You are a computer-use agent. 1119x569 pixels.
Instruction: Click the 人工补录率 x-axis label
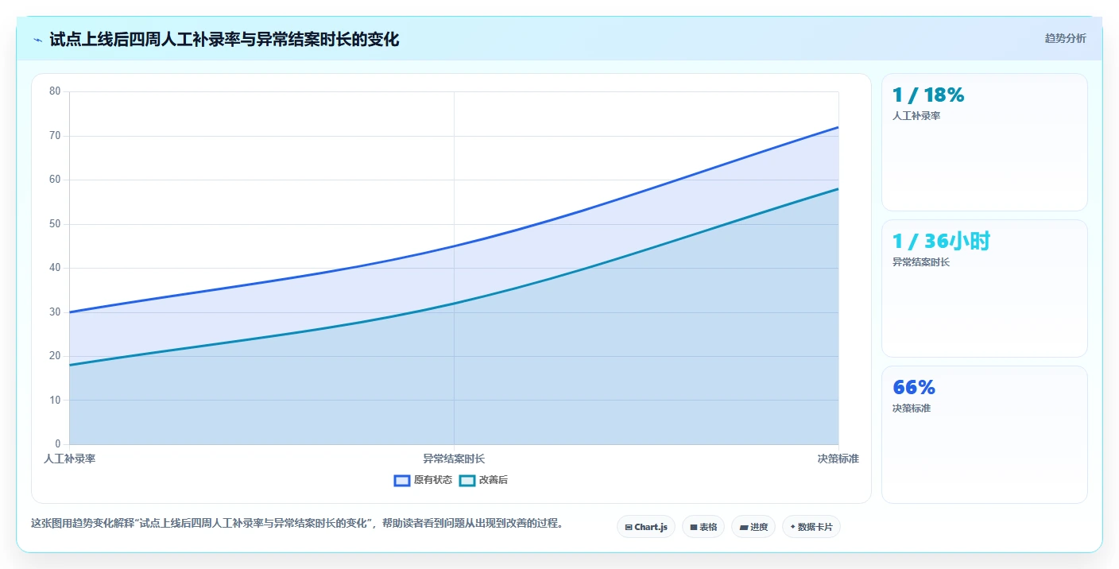tap(69, 459)
